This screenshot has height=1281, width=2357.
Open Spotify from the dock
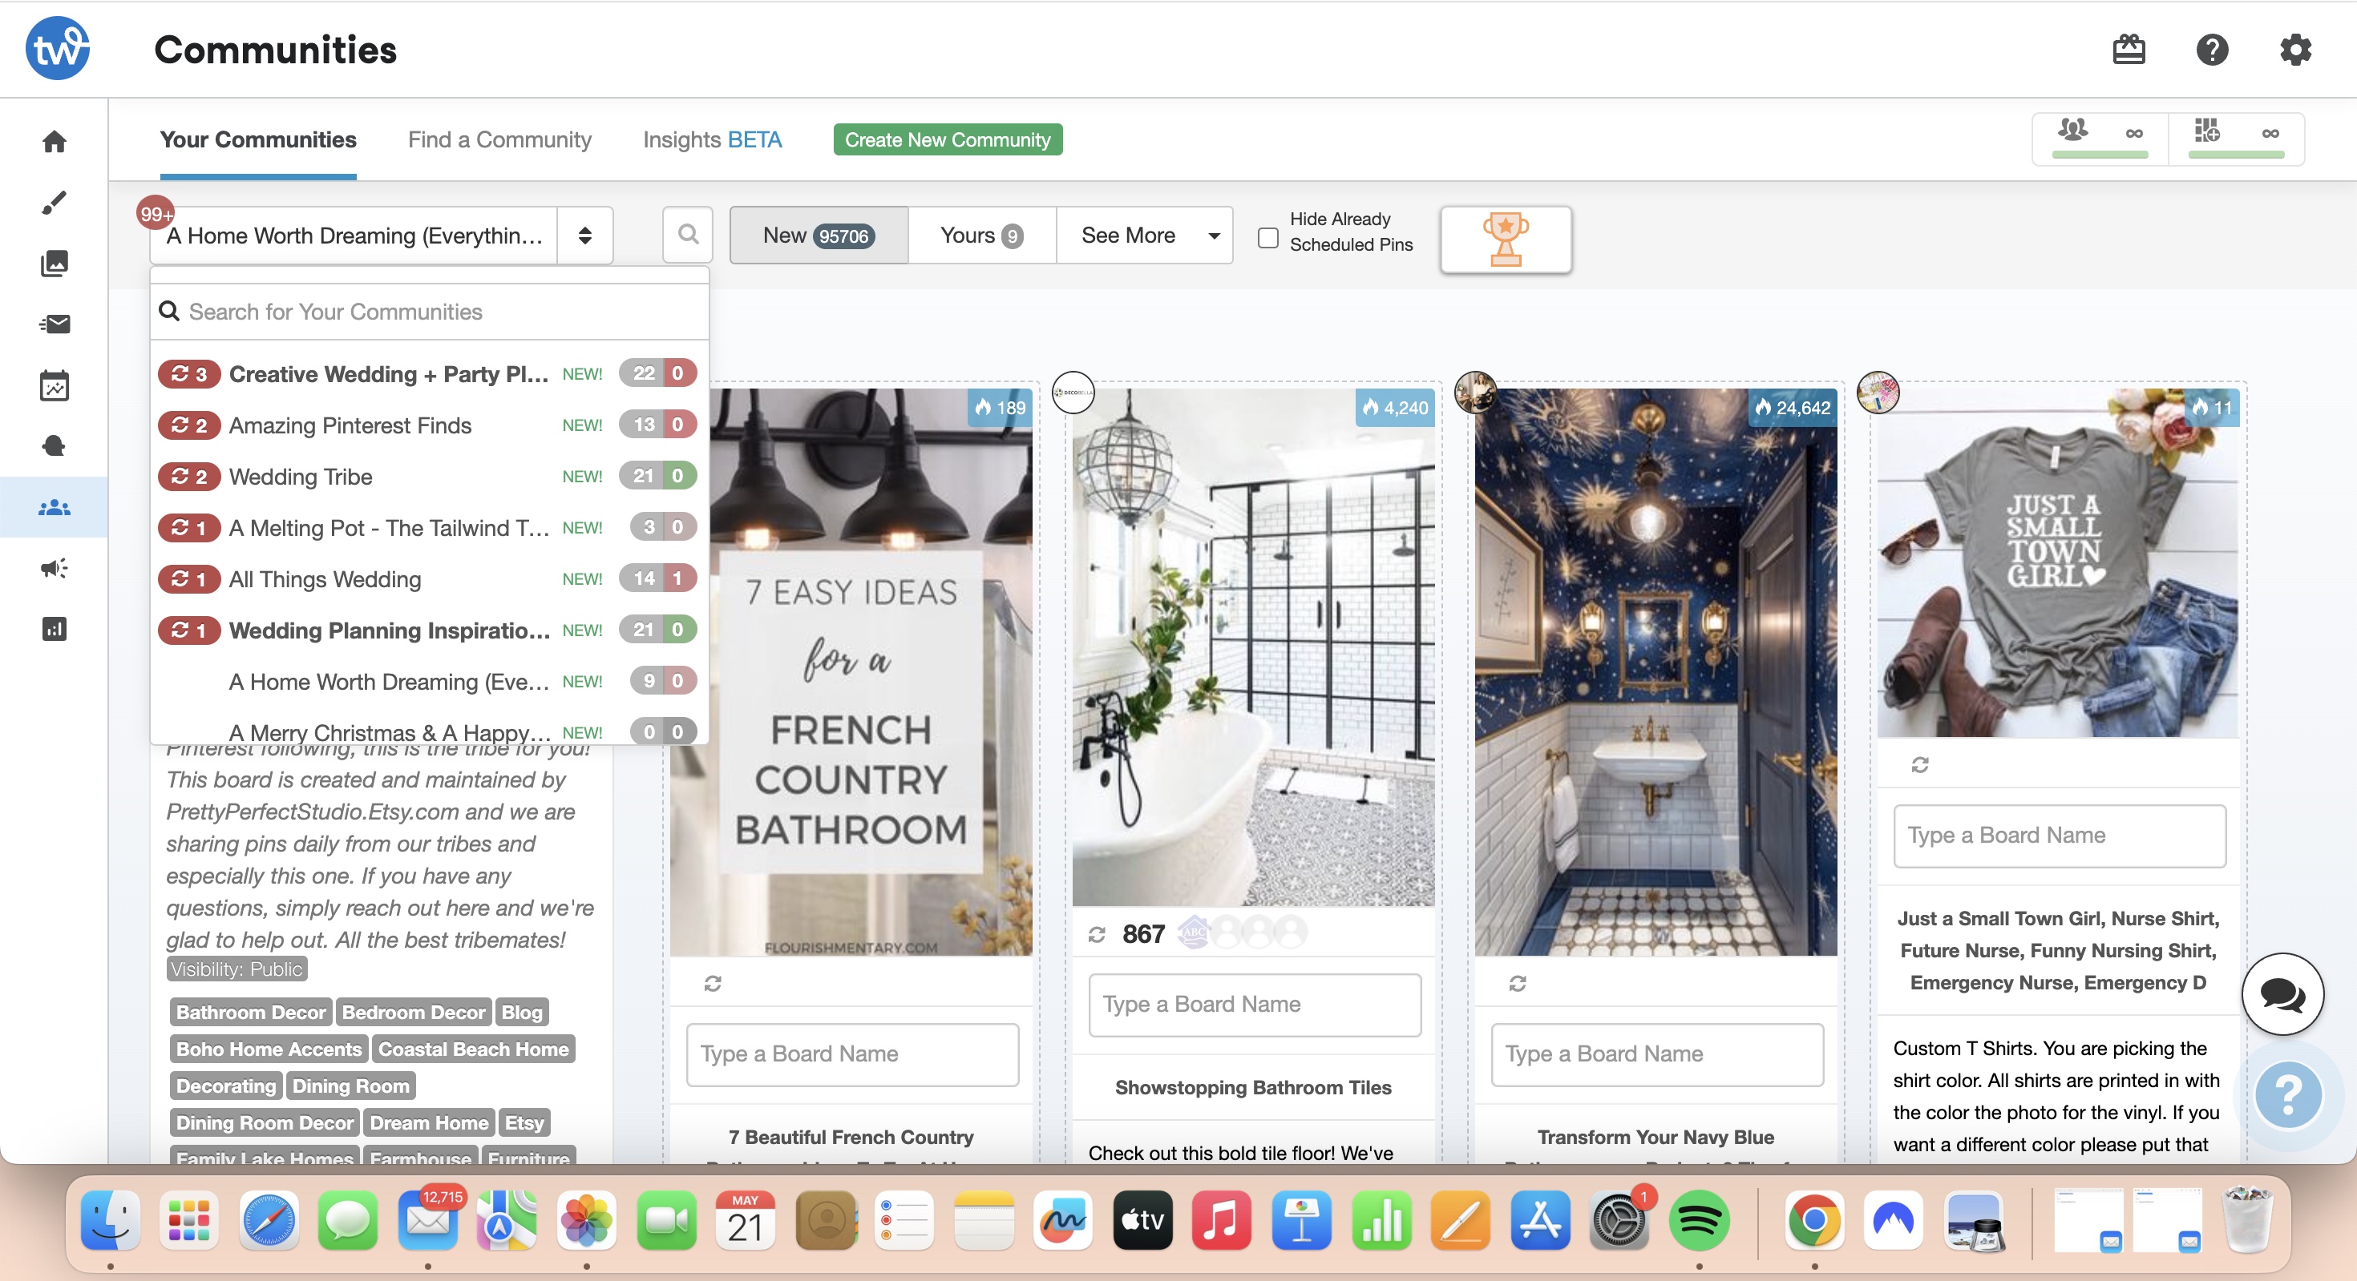1698,1220
